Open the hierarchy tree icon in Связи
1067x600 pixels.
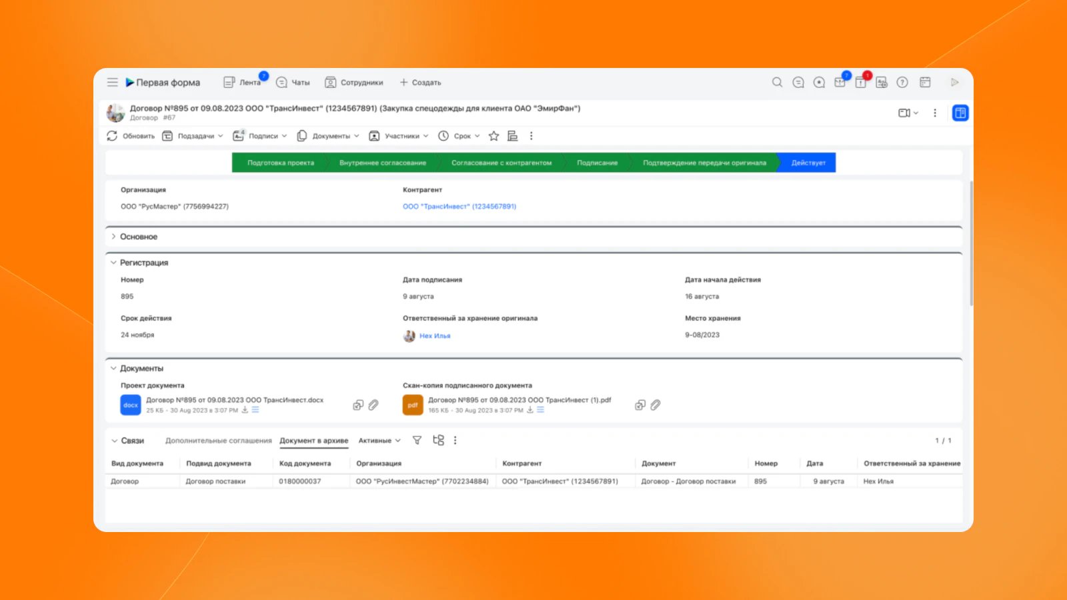click(x=438, y=440)
